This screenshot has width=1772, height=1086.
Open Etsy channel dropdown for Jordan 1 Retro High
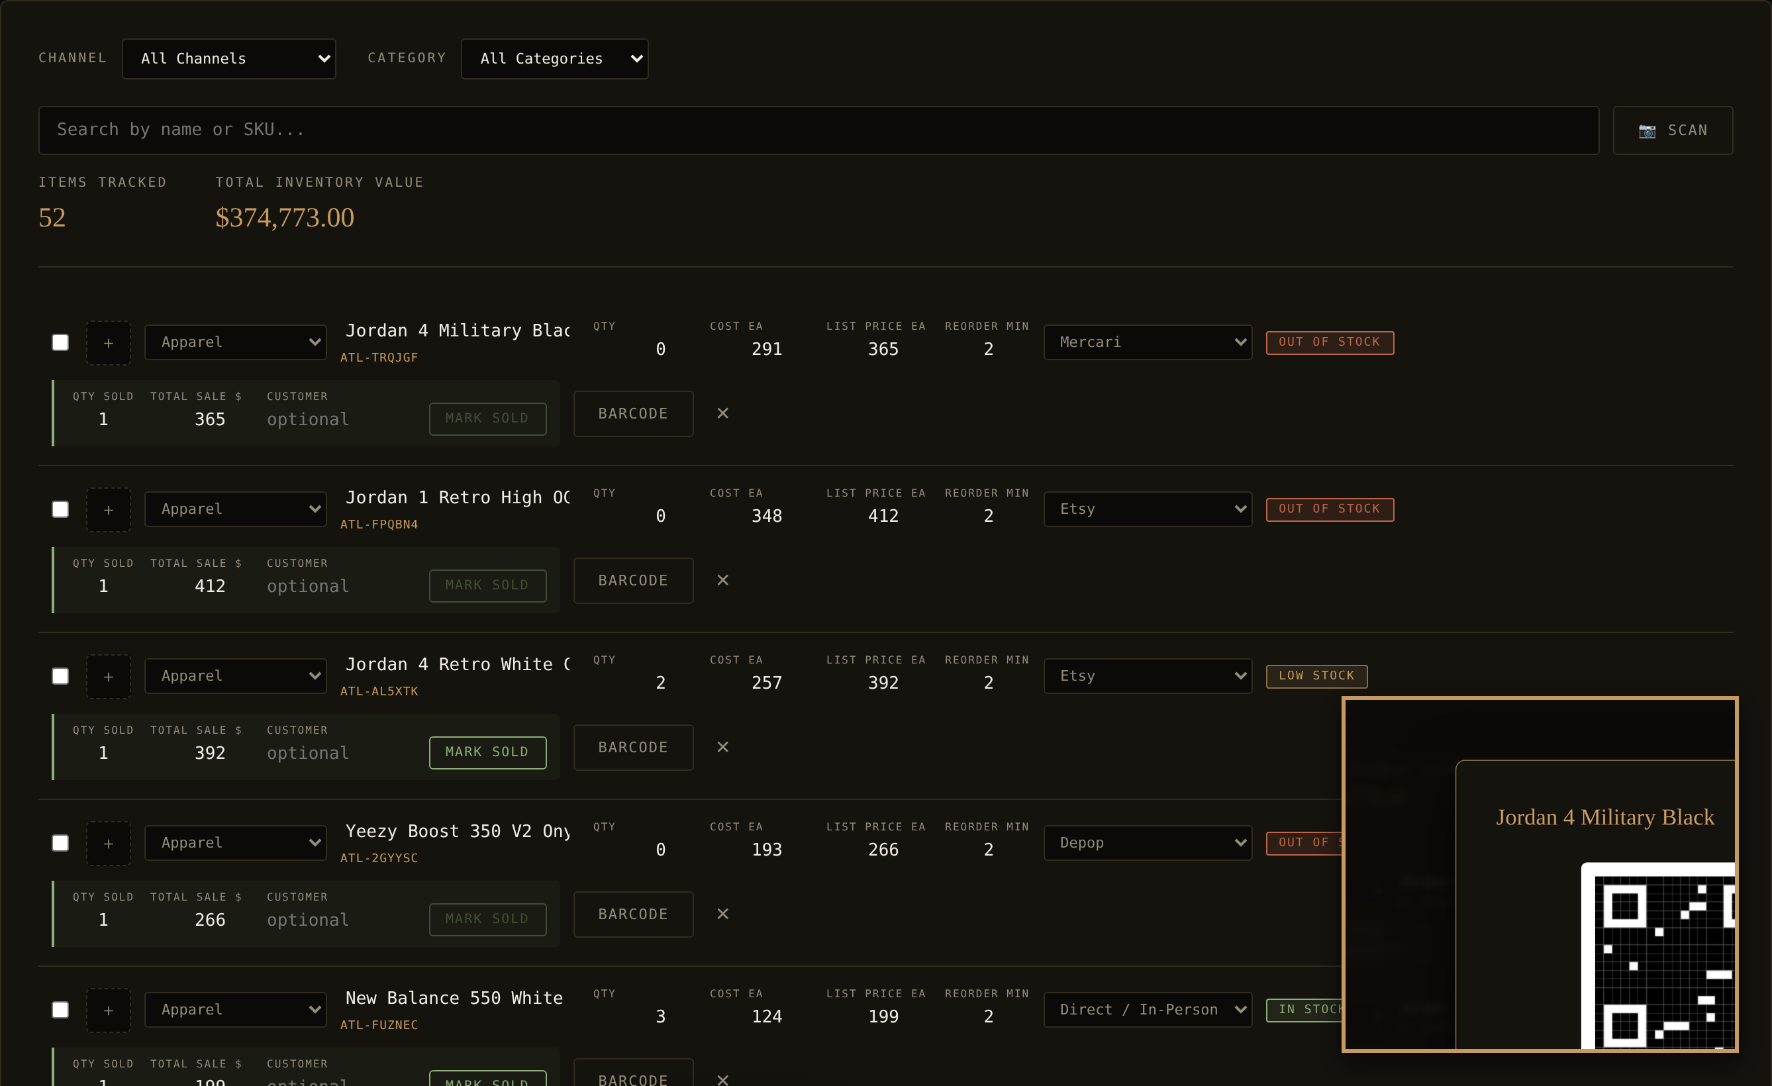coord(1148,509)
